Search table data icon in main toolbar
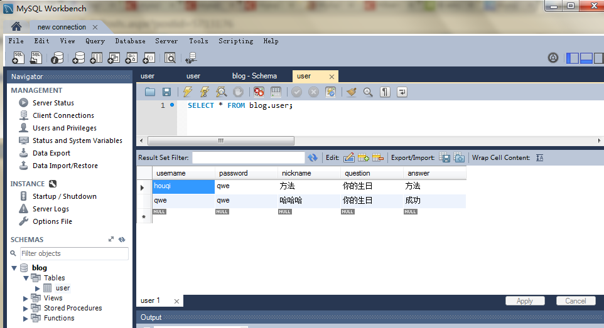This screenshot has height=328, width=604. point(170,58)
